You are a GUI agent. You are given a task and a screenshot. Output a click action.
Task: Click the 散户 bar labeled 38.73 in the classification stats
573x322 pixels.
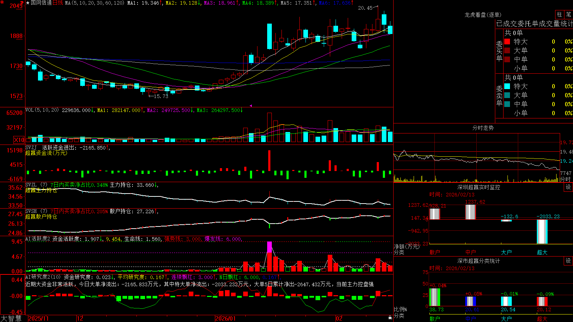435,297
